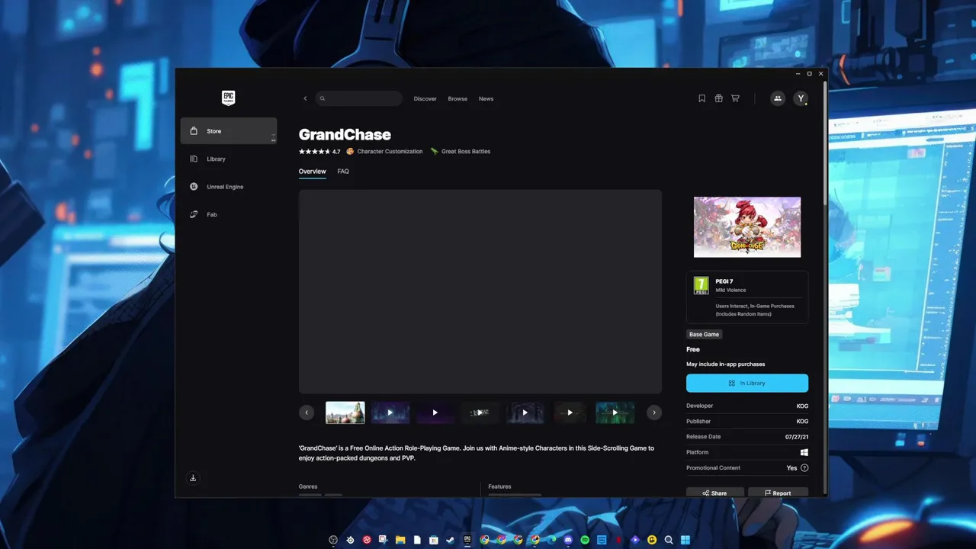The image size is (976, 549).
Task: Go to Unreal Engine in sidebar
Action: (229, 187)
